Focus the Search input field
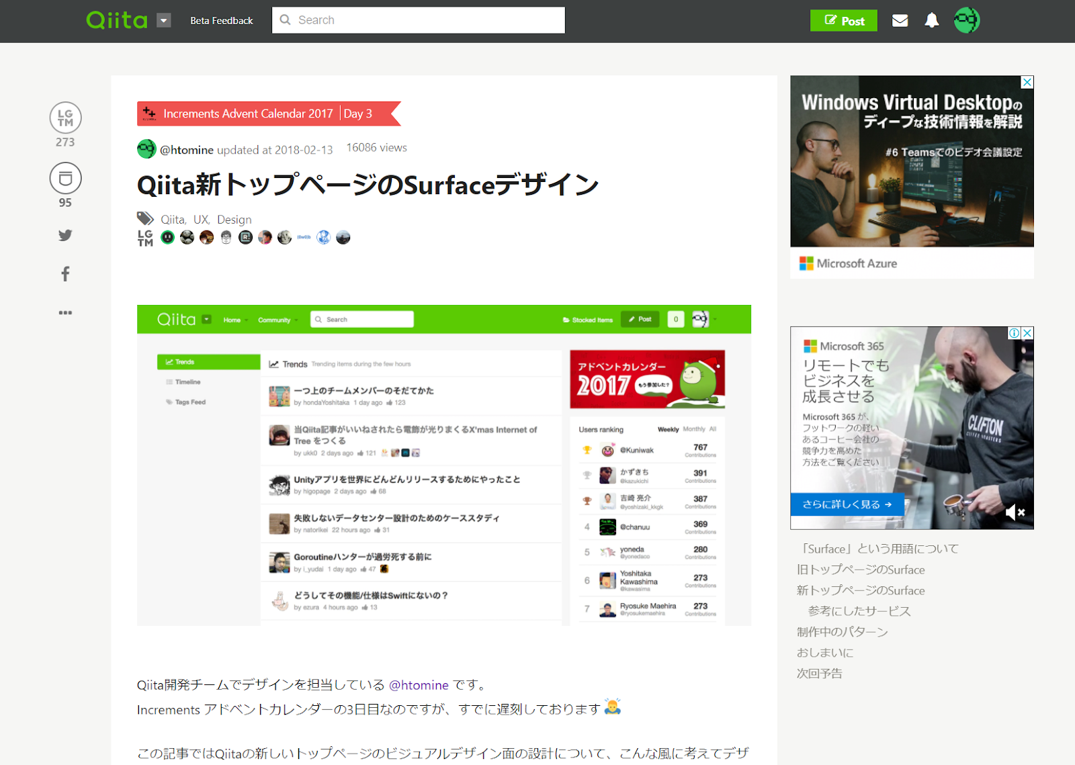 point(419,20)
